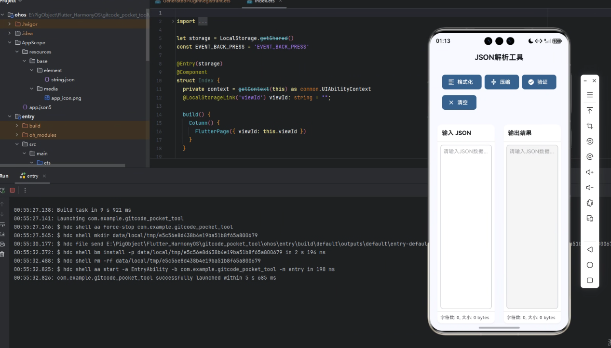Rotate the emulator screen clockwise
The width and height of the screenshot is (611, 348).
point(590,157)
